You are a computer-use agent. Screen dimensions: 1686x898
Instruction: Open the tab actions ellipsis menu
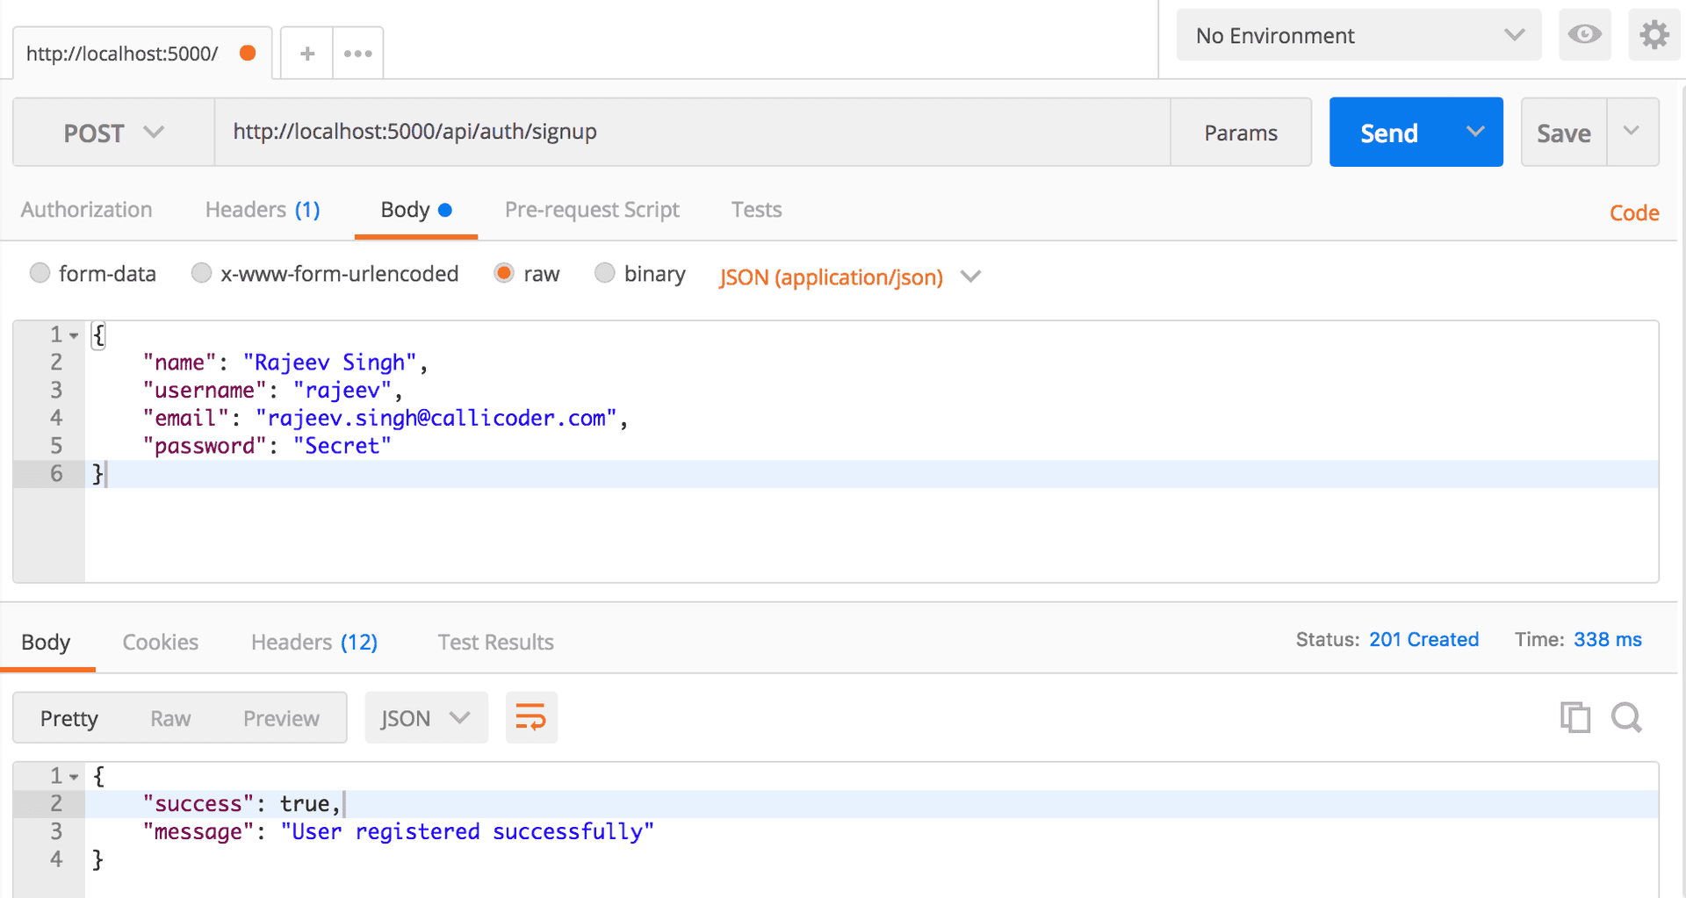357,53
